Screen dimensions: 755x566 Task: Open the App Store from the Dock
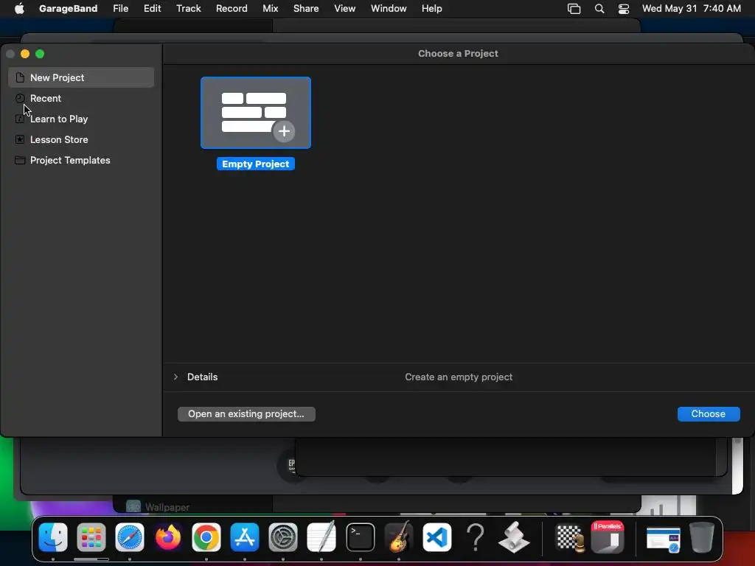click(x=245, y=537)
